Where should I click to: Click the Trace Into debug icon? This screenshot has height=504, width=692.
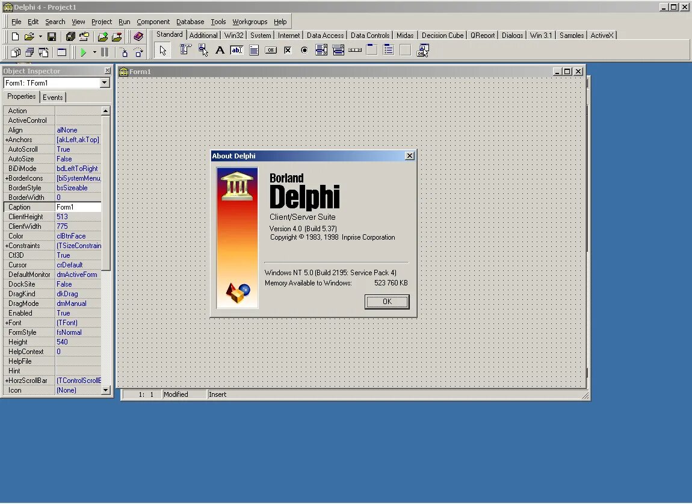[125, 52]
